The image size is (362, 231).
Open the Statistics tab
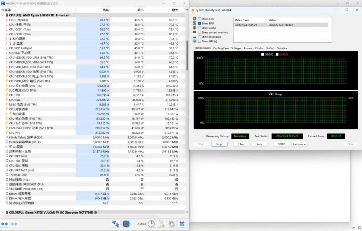(282, 48)
